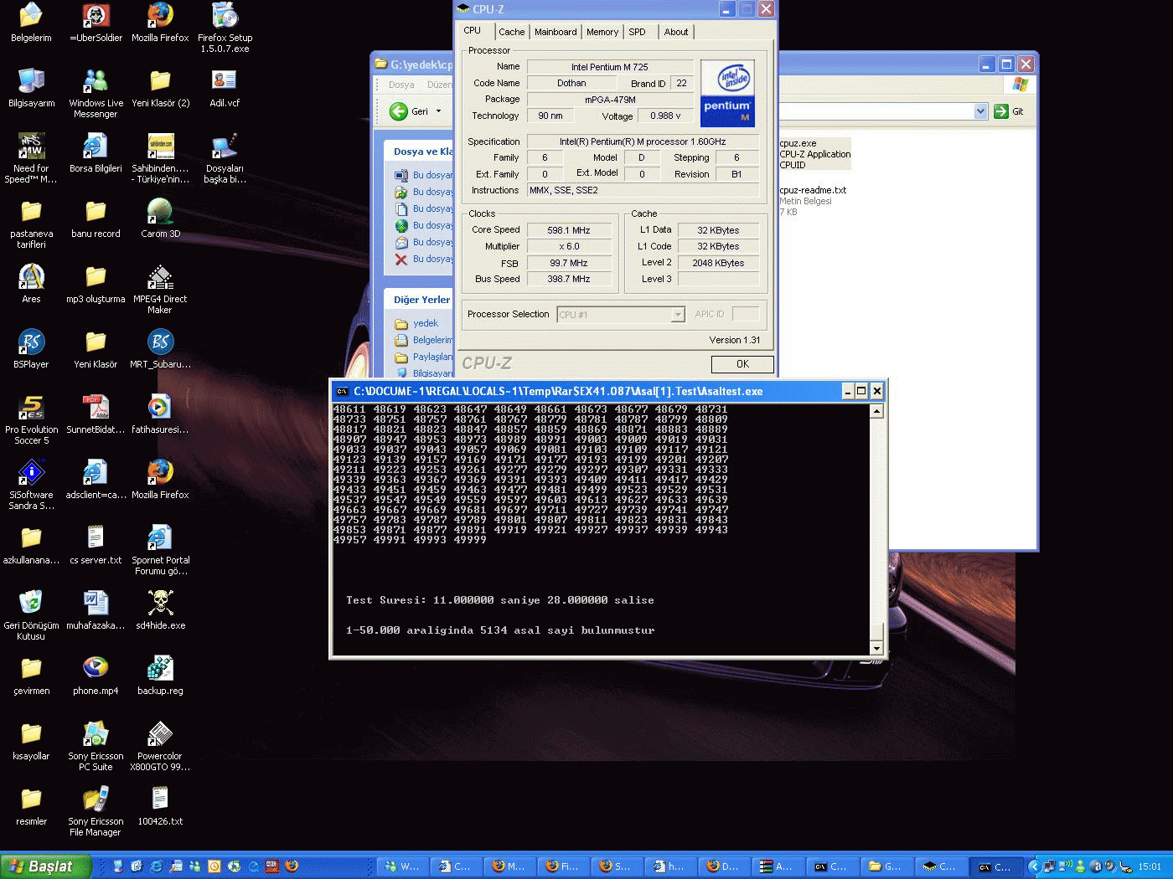Switch to the SPD tab in CPU-Z
This screenshot has width=1173, height=879.
[638, 32]
